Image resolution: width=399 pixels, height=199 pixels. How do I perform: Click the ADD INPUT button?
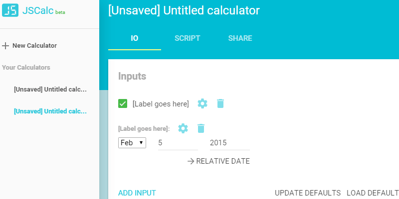[137, 193]
